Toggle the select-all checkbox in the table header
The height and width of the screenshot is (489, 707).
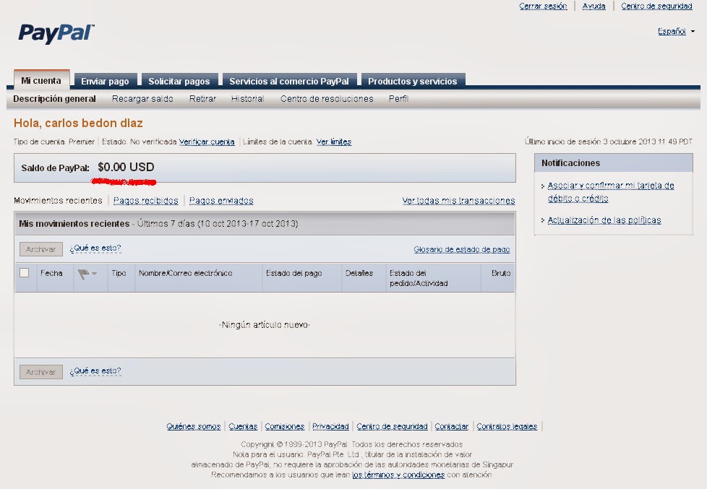coord(25,274)
